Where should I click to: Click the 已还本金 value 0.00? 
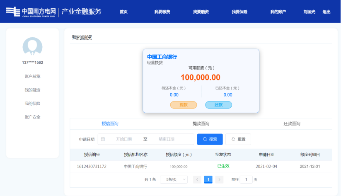tap(228, 95)
